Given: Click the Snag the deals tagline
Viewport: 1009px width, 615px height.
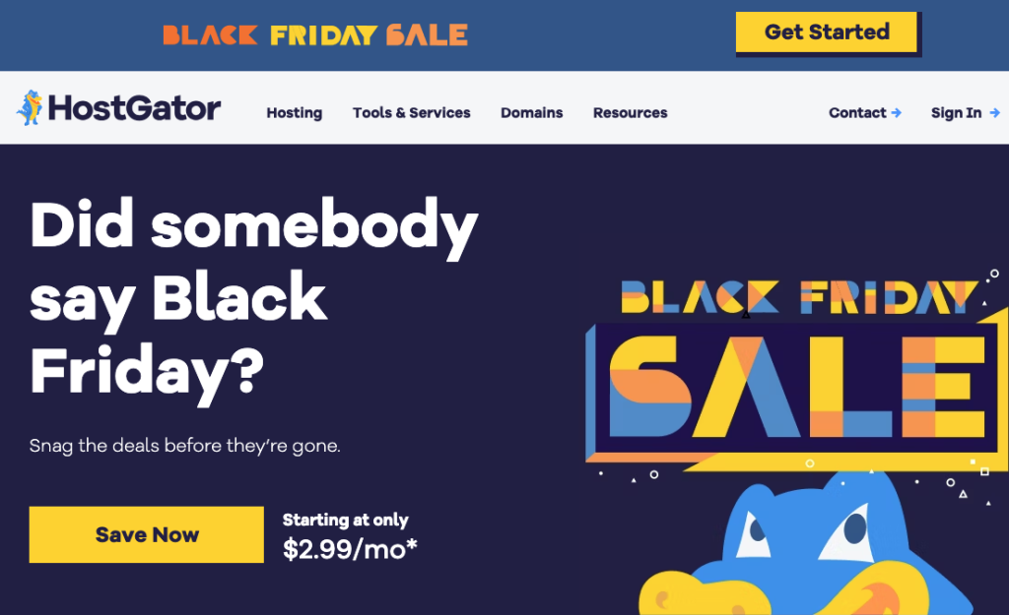Looking at the screenshot, I should tap(185, 445).
